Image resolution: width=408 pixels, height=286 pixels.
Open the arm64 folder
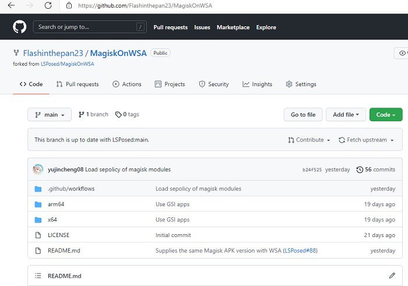pos(56,204)
